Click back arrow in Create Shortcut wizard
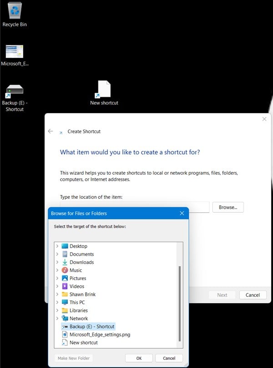Image resolution: width=273 pixels, height=368 pixels. (x=51, y=131)
